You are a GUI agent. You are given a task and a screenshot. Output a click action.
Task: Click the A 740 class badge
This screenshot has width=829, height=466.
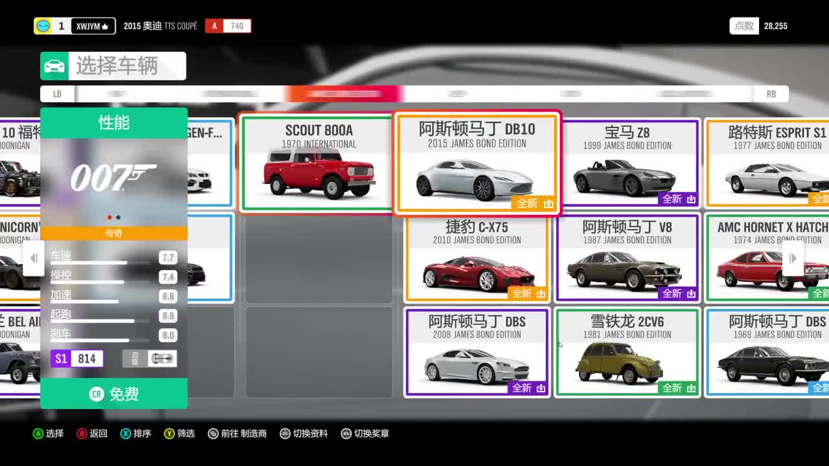pyautogui.click(x=228, y=26)
